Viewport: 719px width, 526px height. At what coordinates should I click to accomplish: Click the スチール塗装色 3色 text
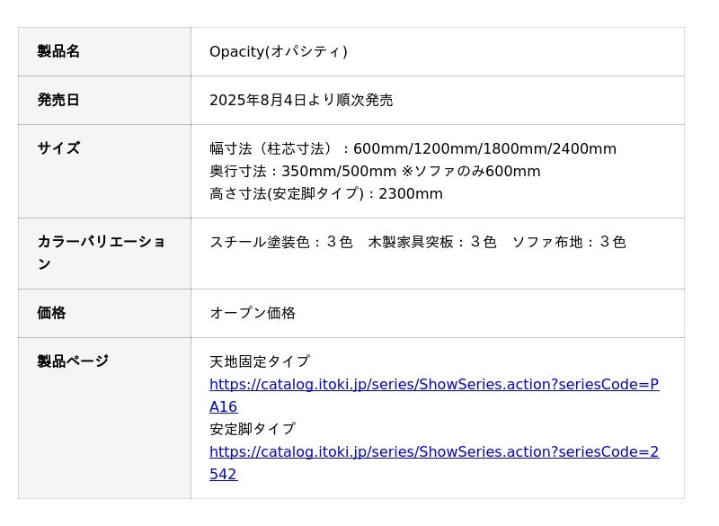tap(280, 242)
